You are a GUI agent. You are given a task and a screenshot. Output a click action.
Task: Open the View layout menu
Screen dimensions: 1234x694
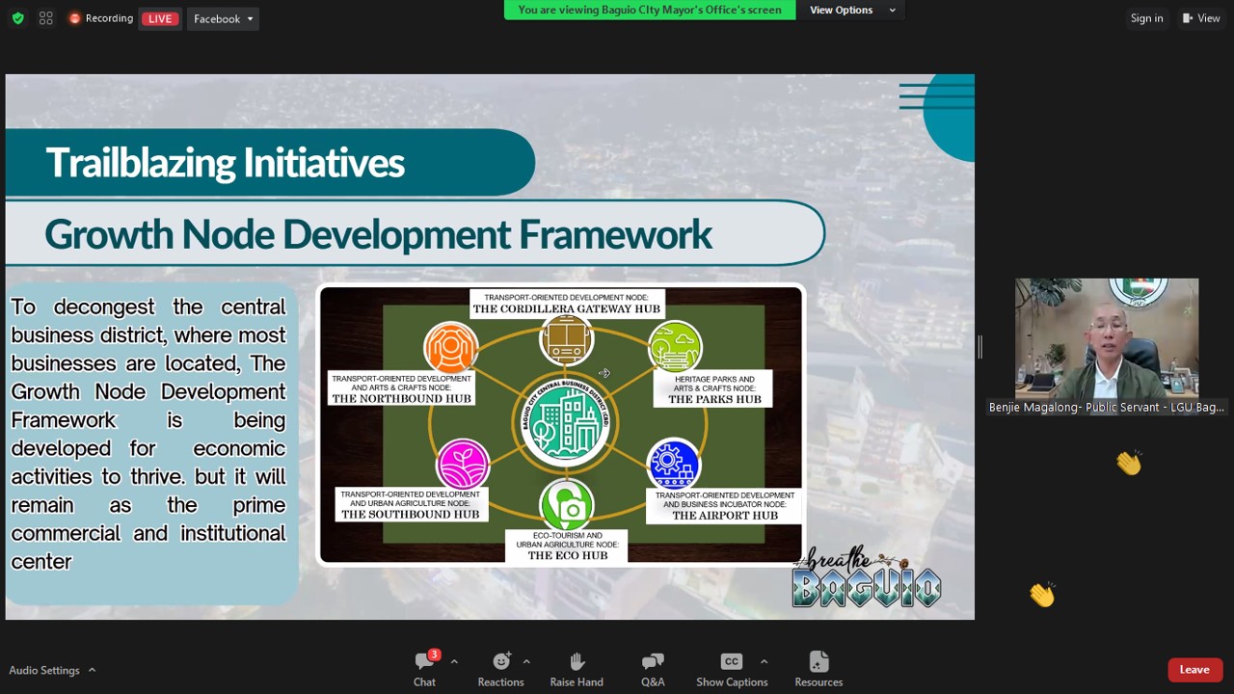point(1201,18)
